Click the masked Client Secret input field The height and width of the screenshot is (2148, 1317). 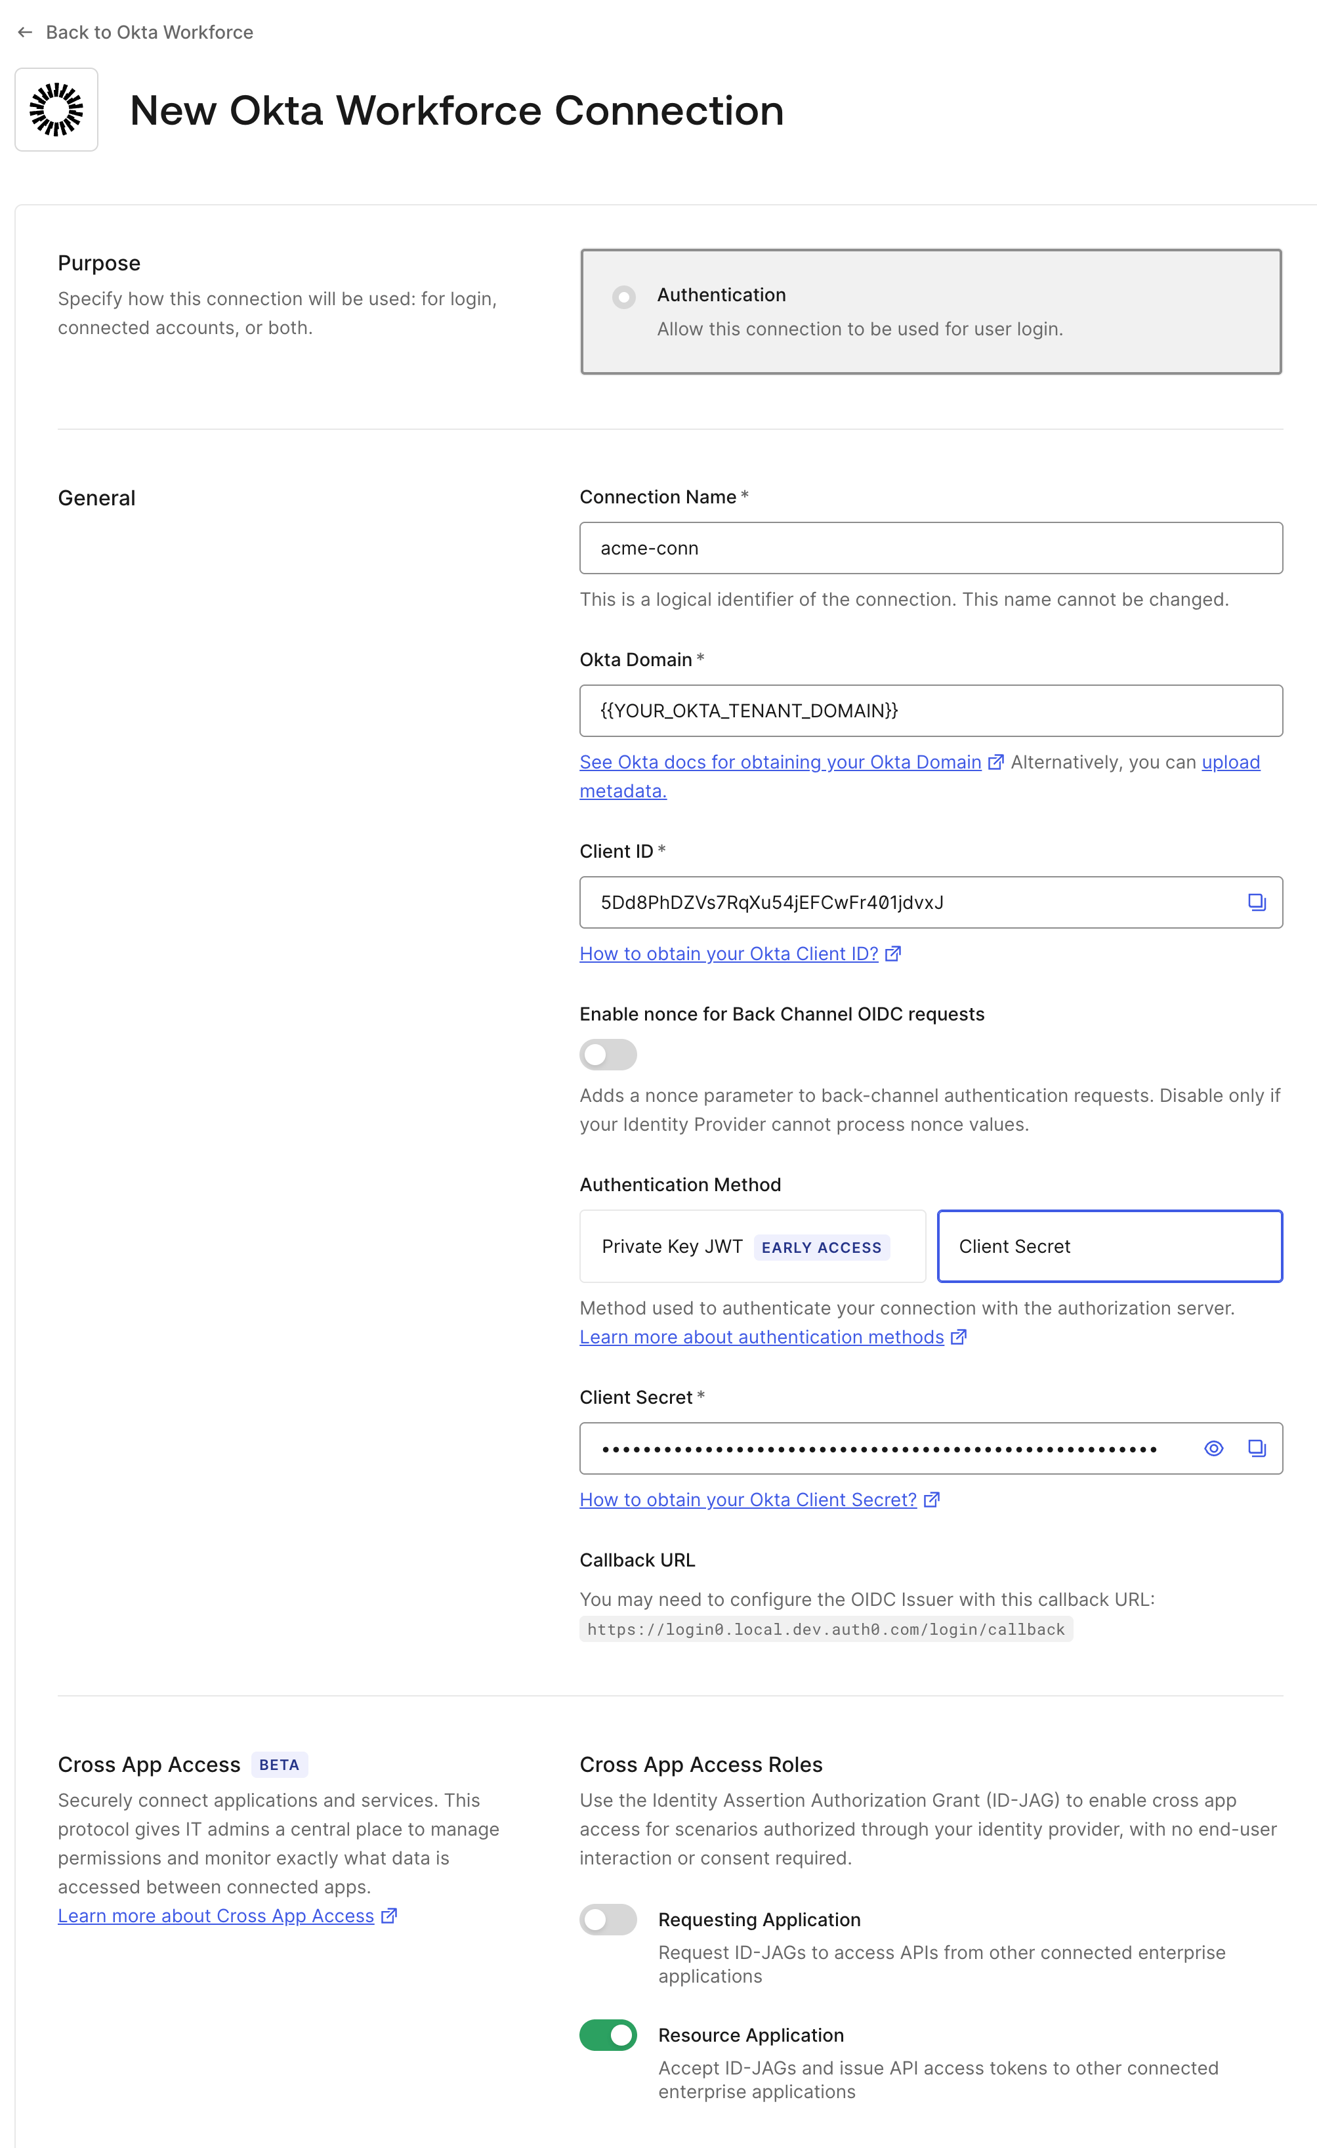tap(931, 1448)
